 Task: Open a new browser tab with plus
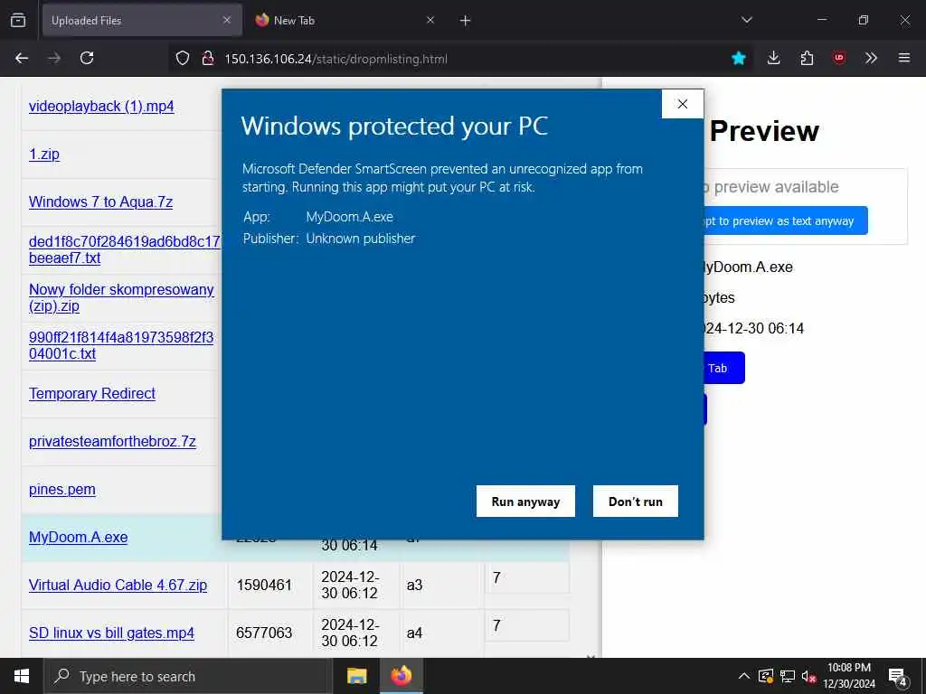pyautogui.click(x=466, y=21)
